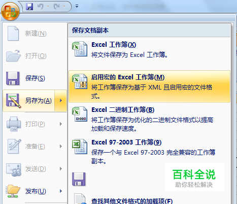Click the Excel 工作簿(X) file icon
Viewport: 237px width, 204px height.
(x=80, y=49)
